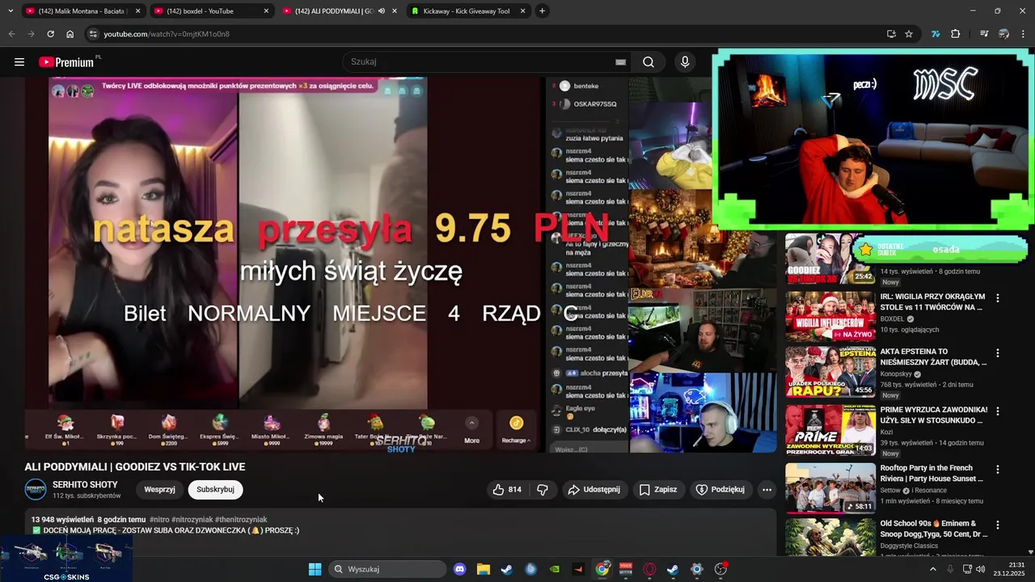Open Rooftop Party in the French Riviera thumbnail

pos(830,488)
